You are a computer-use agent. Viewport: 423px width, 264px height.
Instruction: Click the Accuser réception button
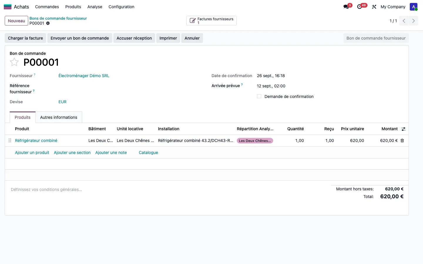pos(134,38)
